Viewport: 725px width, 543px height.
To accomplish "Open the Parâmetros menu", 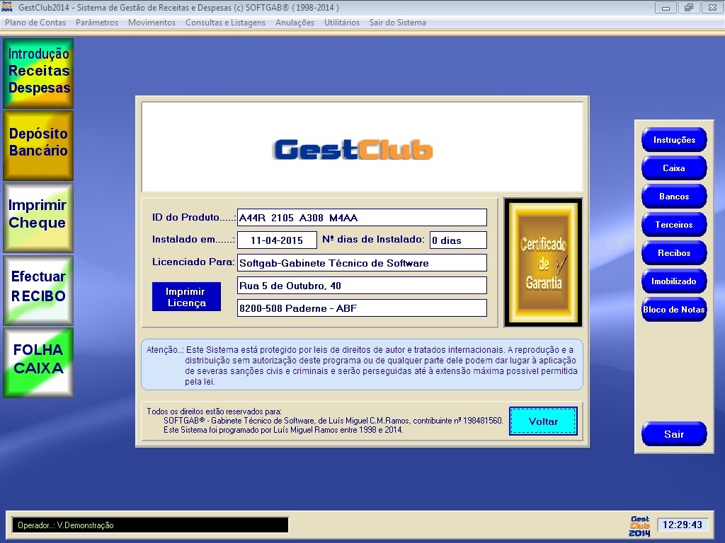I will pyautogui.click(x=97, y=23).
